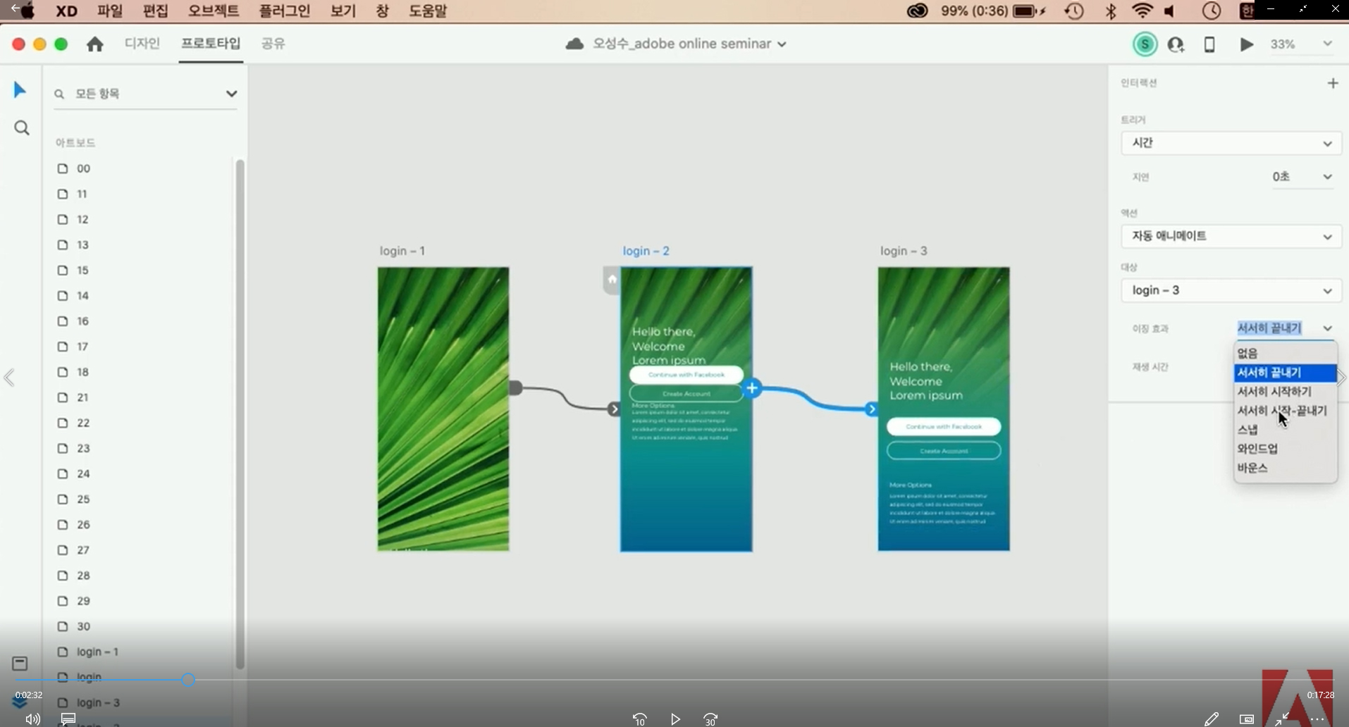The image size is (1349, 727).
Task: Select 서서히 시작하기 easing option
Action: [x=1286, y=392]
